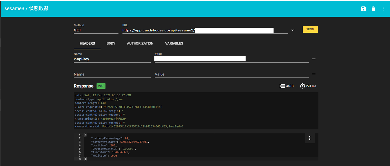
Task: Click the wm2State true line
Action: tap(104, 156)
